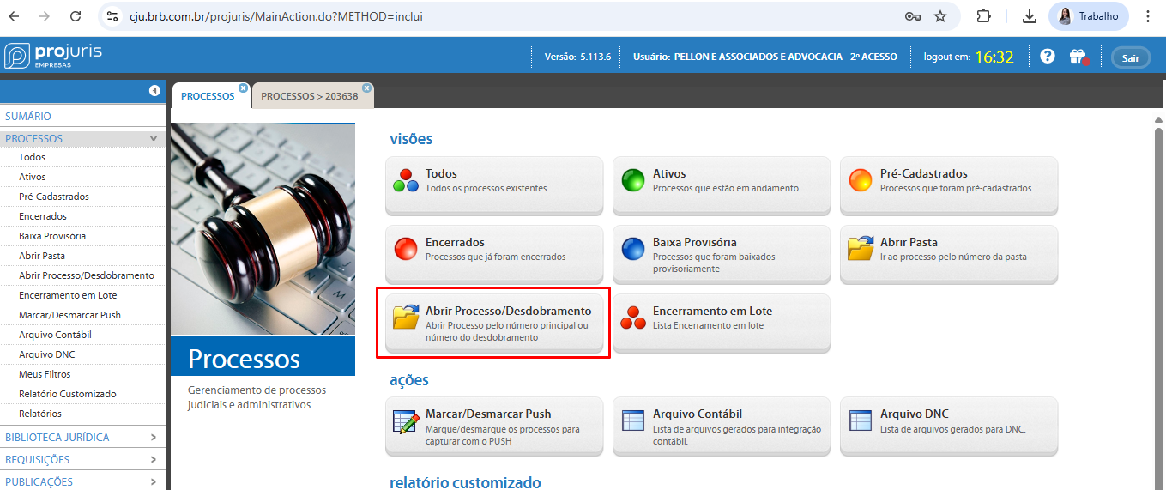Collapse sidebar using the arrow icon
Viewport: 1166px width, 490px height.
click(x=154, y=91)
